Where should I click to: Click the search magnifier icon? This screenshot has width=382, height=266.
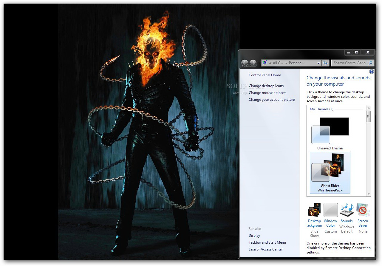pyautogui.click(x=370, y=63)
